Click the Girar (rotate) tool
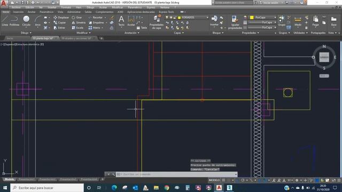Screen dimensions: 342x192 click(77, 18)
